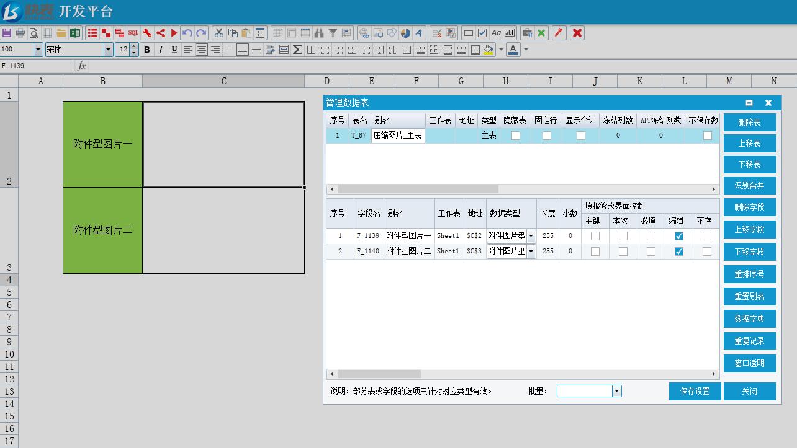The height and width of the screenshot is (448, 797).
Task: Insert checkbox control icon in toolbar
Action: [x=482, y=33]
